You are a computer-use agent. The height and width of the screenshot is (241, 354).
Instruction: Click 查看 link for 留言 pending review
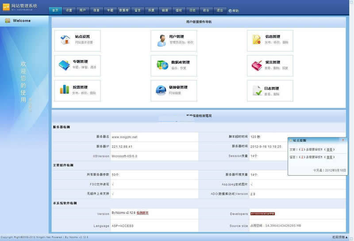point(329,157)
